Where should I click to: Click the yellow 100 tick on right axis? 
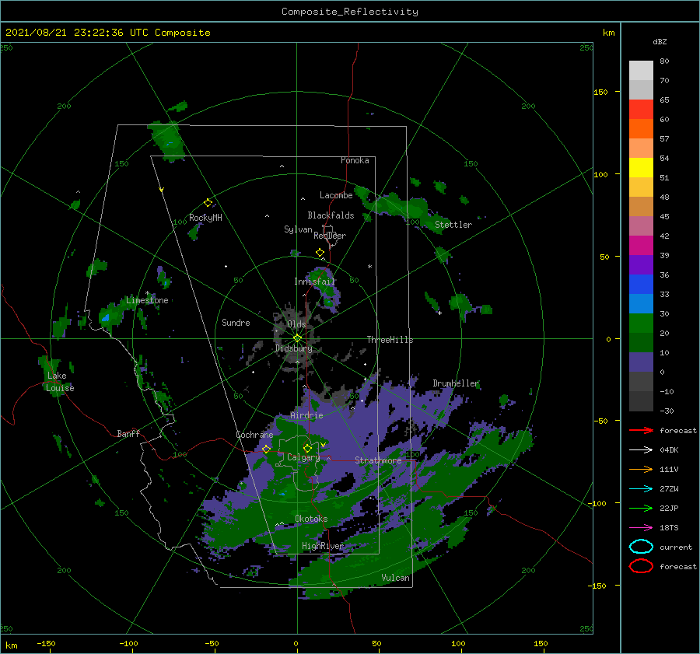tap(600, 174)
